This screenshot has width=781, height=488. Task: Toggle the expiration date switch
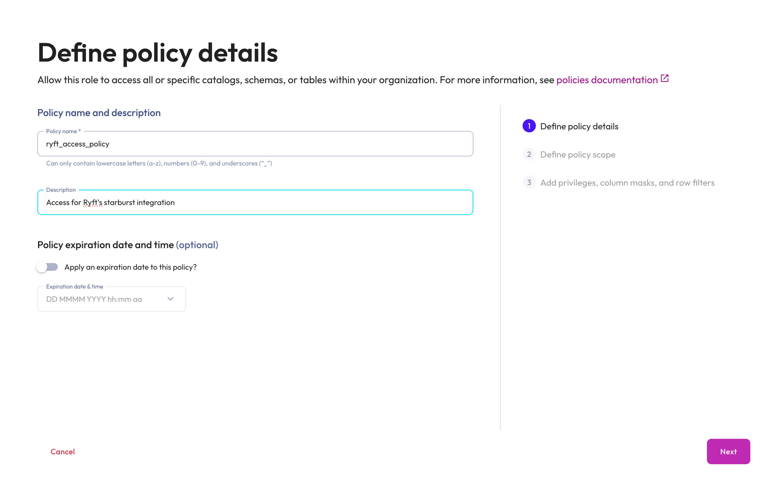click(x=47, y=267)
